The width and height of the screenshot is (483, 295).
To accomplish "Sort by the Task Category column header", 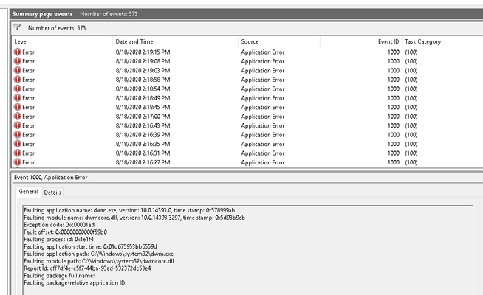I will pos(442,41).
